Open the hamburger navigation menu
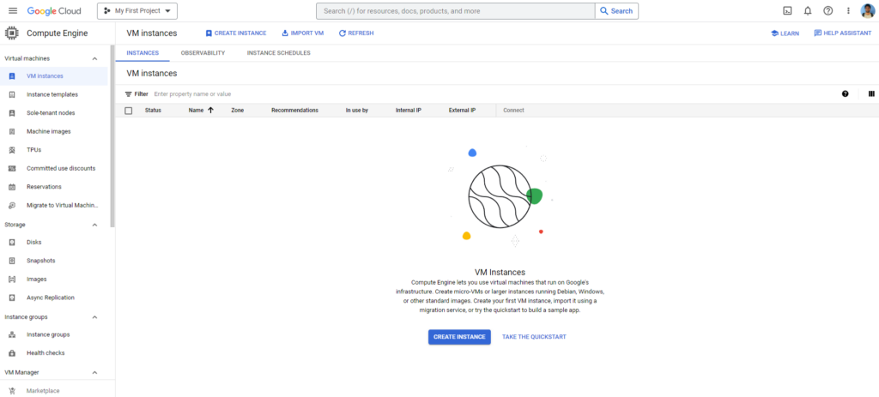 click(13, 10)
